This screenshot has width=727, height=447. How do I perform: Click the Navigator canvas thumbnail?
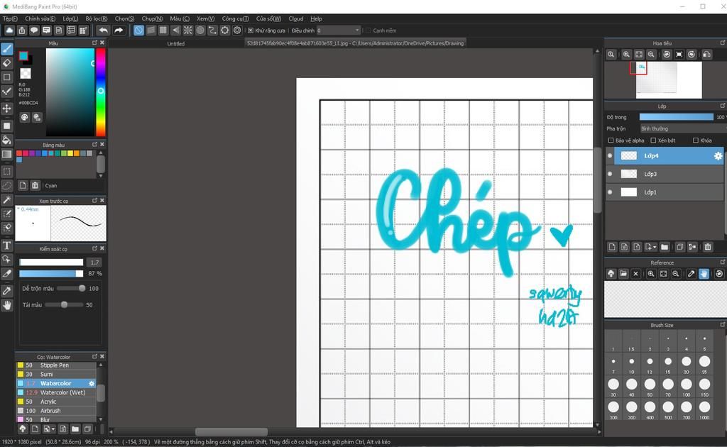(x=669, y=80)
